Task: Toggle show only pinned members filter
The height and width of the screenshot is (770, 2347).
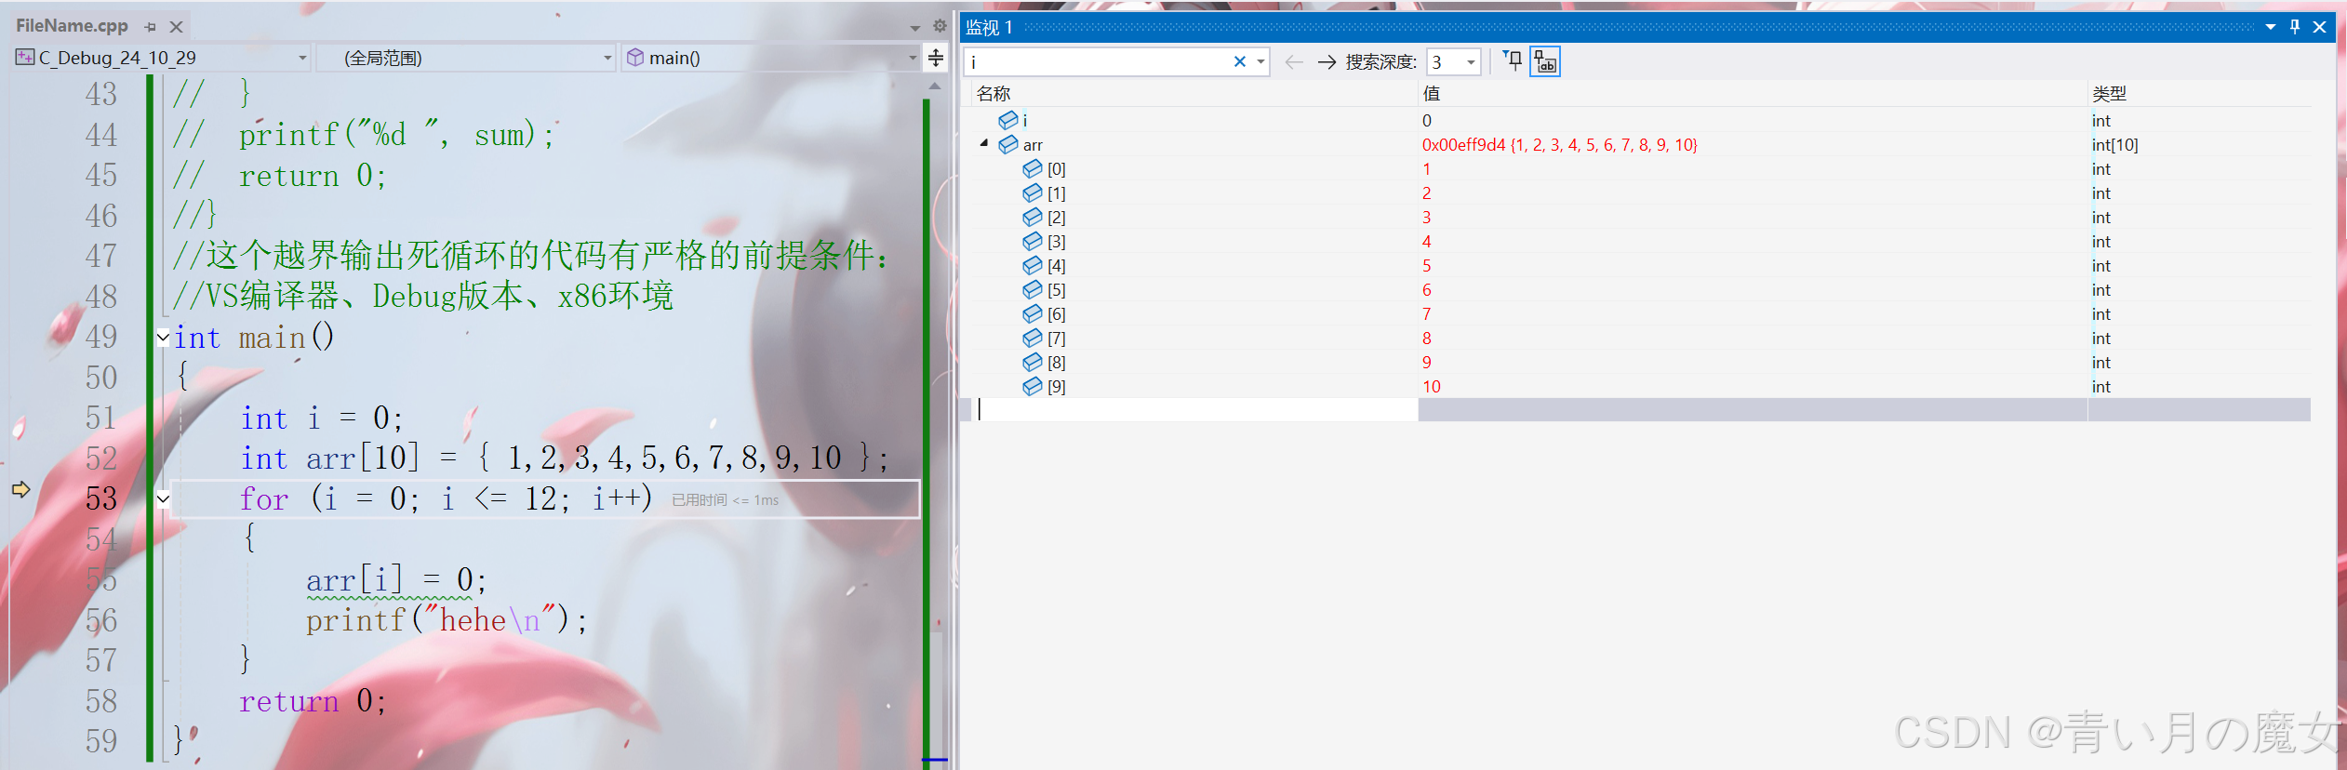Action: coord(1513,61)
